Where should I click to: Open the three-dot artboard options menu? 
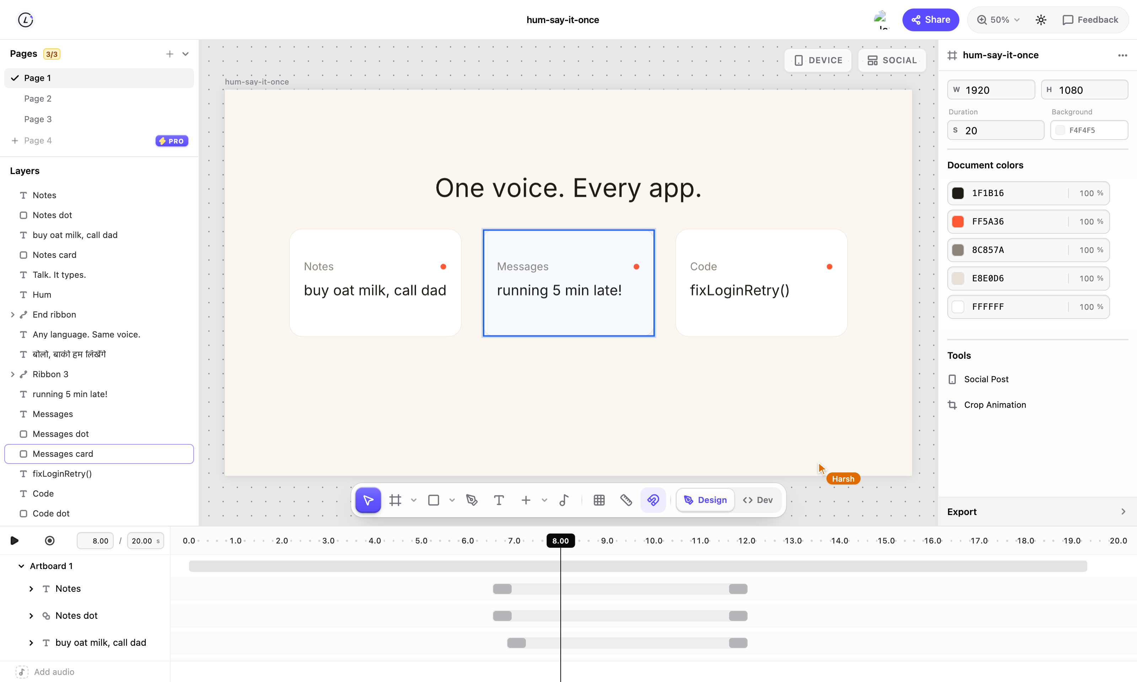[x=1122, y=55]
